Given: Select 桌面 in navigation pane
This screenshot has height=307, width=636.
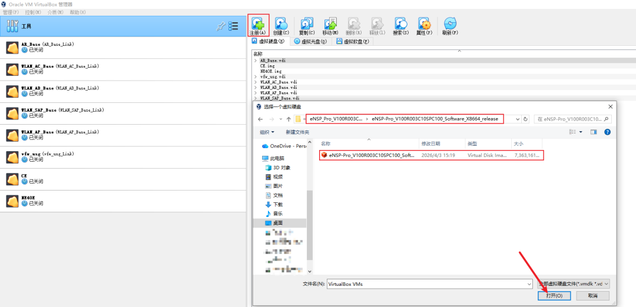Looking at the screenshot, I should pos(280,223).
